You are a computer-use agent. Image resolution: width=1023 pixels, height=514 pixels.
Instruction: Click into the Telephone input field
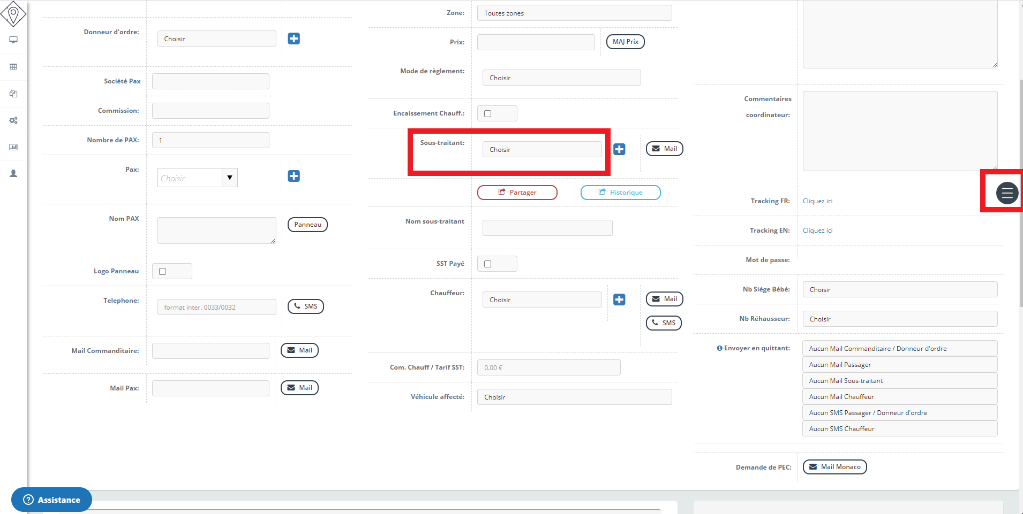pyautogui.click(x=216, y=307)
